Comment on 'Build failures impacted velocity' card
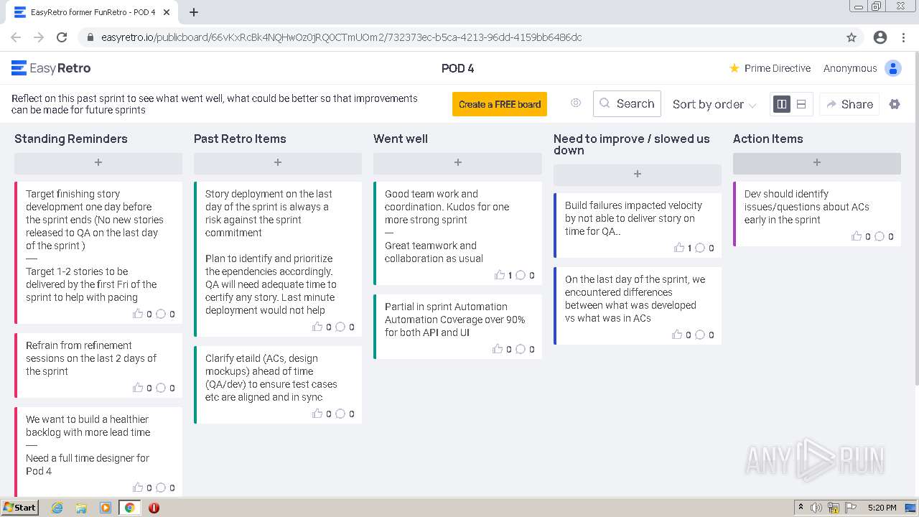The height and width of the screenshot is (517, 919). (700, 248)
